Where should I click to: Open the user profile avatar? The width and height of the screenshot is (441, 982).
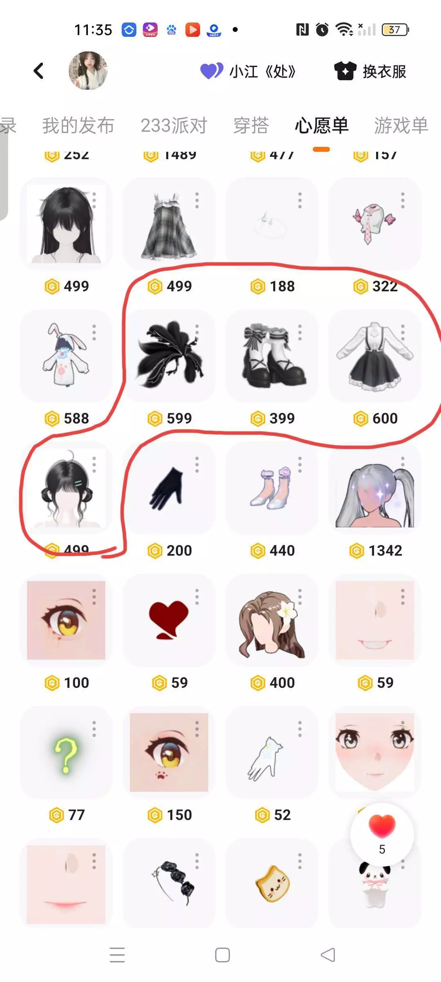tap(88, 70)
